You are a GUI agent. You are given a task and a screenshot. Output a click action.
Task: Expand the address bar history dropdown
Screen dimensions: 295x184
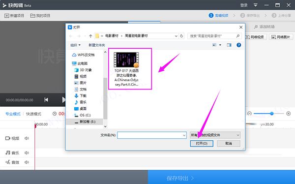pos(176,36)
